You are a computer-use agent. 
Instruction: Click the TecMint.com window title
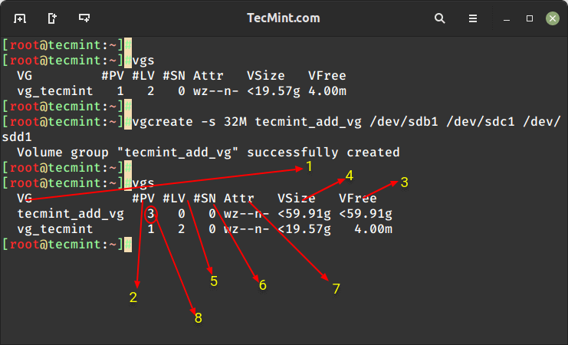coord(284,17)
